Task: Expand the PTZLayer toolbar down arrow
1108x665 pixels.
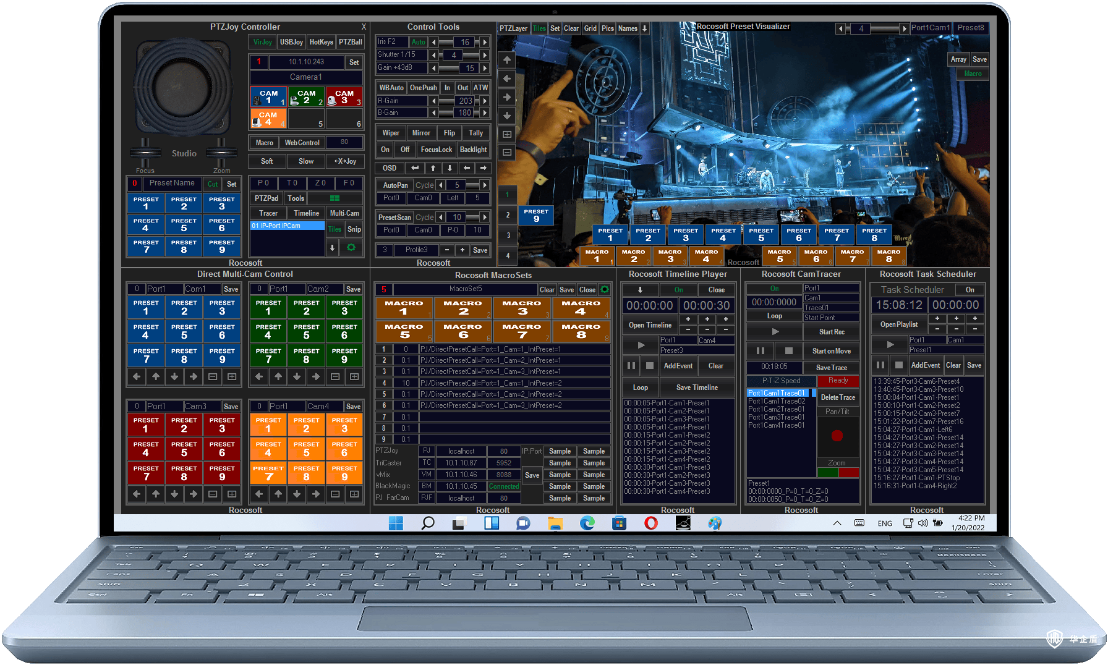Action: [x=644, y=28]
